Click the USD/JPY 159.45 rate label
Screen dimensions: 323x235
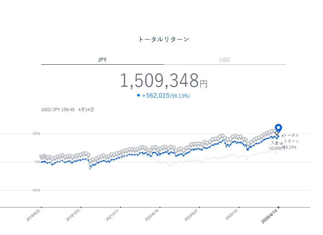click(x=58, y=109)
